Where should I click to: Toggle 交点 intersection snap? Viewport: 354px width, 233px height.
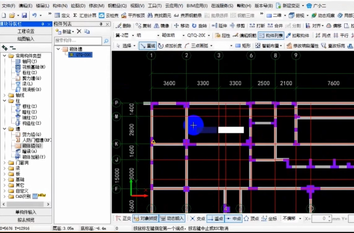click(197, 218)
